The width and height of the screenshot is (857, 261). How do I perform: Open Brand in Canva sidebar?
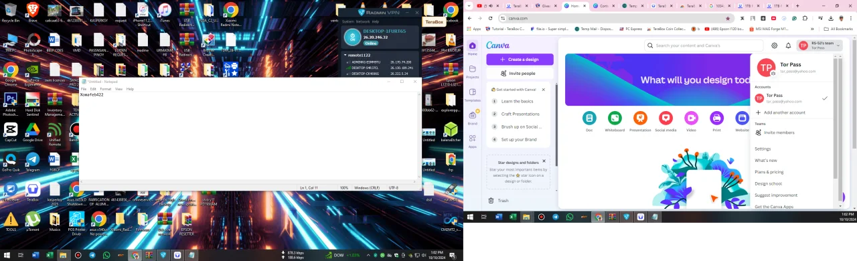click(473, 118)
